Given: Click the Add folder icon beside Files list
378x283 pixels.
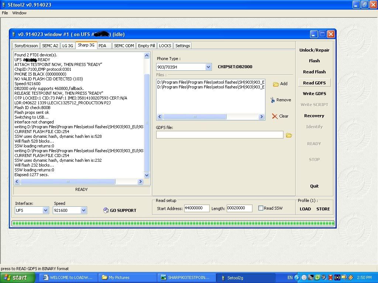Looking at the screenshot, I should click(276, 84).
